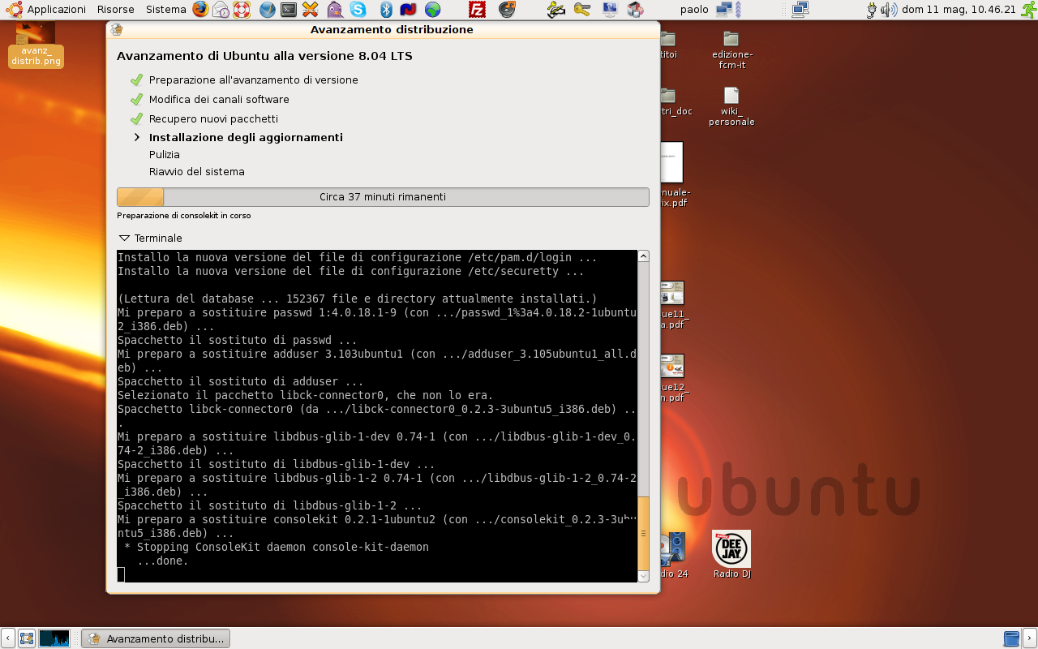Screen dimensions: 1038x649
Task: Click the Circa 37 minuti rimanenti progress bar
Action: coord(383,197)
